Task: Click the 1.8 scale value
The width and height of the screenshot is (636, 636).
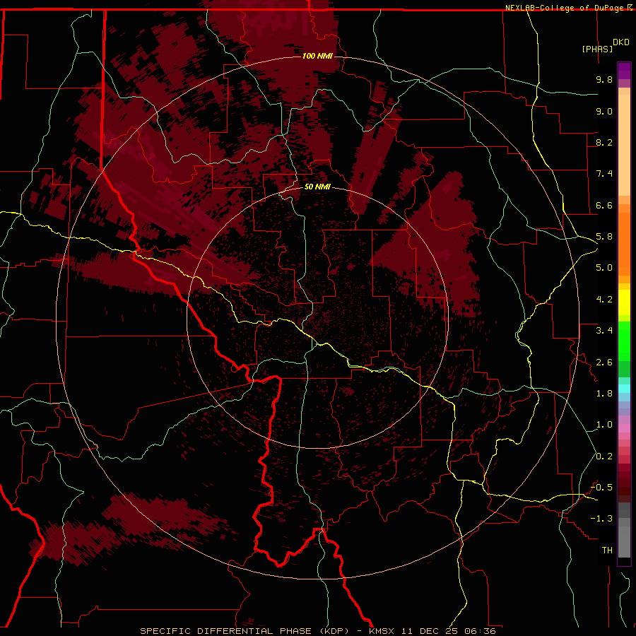Action: point(604,394)
